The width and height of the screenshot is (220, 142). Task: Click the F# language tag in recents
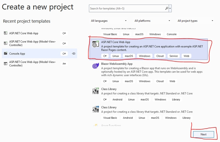point(64,64)
